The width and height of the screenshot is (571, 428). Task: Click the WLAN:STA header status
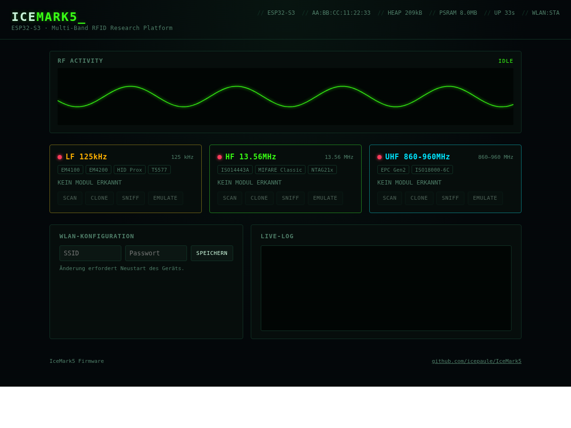pos(546,13)
